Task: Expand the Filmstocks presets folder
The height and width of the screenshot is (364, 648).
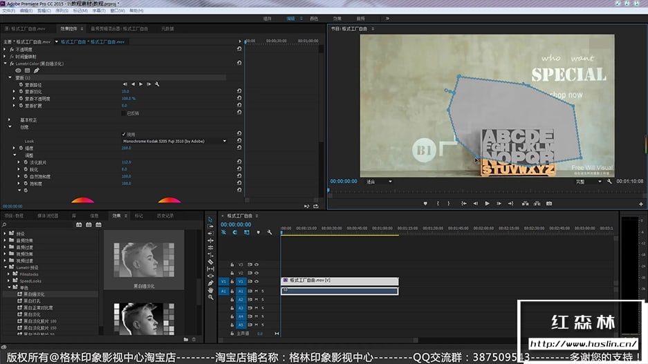Action: click(10, 274)
